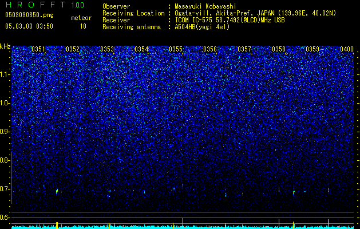Click the meteor count value 10
Image resolution: width=360 pixels, height=229 pixels.
[83, 26]
